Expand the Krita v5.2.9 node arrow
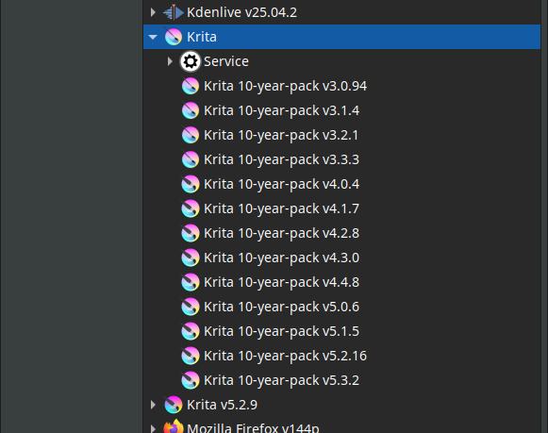 point(153,405)
